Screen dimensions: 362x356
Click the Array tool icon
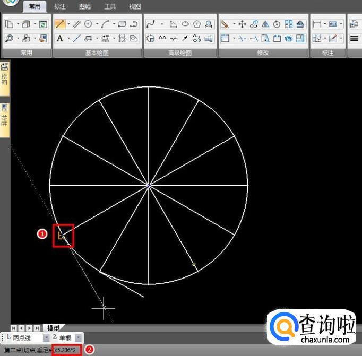(288, 24)
